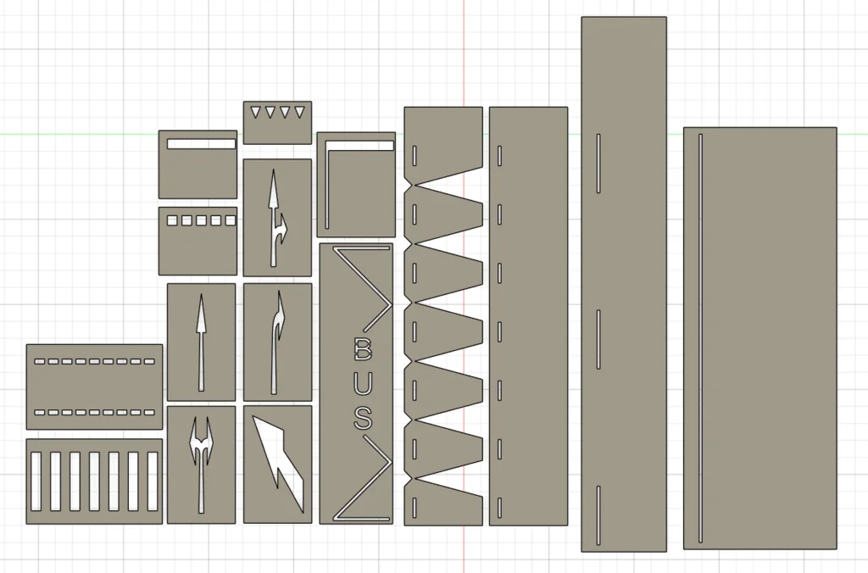Select the plate with two dashed rows
This screenshot has height=573, width=868.
(94, 387)
